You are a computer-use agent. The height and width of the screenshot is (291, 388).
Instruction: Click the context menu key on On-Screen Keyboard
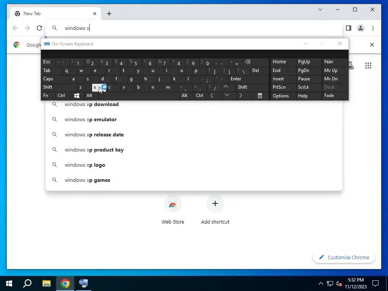pos(260,95)
